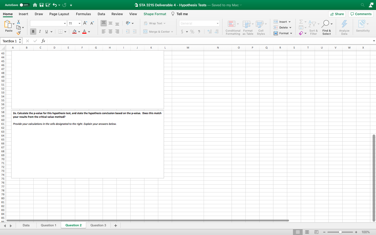Viewport: 376px width, 235px height.
Task: Expand Merge & Center options arrow
Action: (x=172, y=32)
